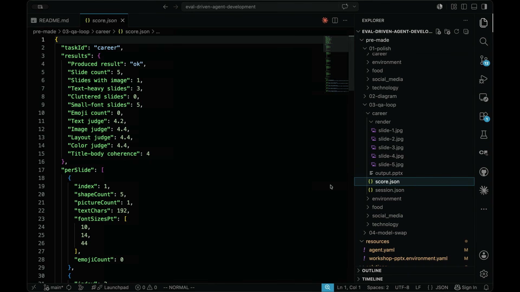This screenshot has height=292, width=520.
Task: Close the score.json tab
Action: 122,21
